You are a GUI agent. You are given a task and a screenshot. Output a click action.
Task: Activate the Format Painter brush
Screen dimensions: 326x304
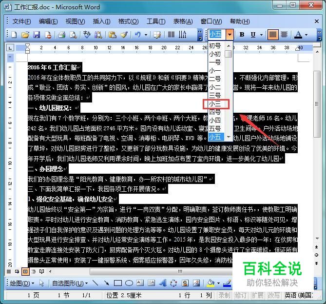pyautogui.click(x=124, y=35)
